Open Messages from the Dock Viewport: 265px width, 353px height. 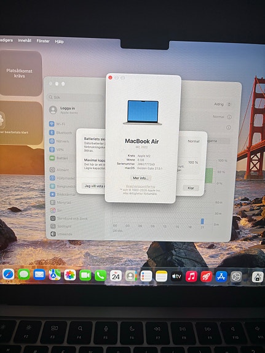pyautogui.click(x=24, y=274)
